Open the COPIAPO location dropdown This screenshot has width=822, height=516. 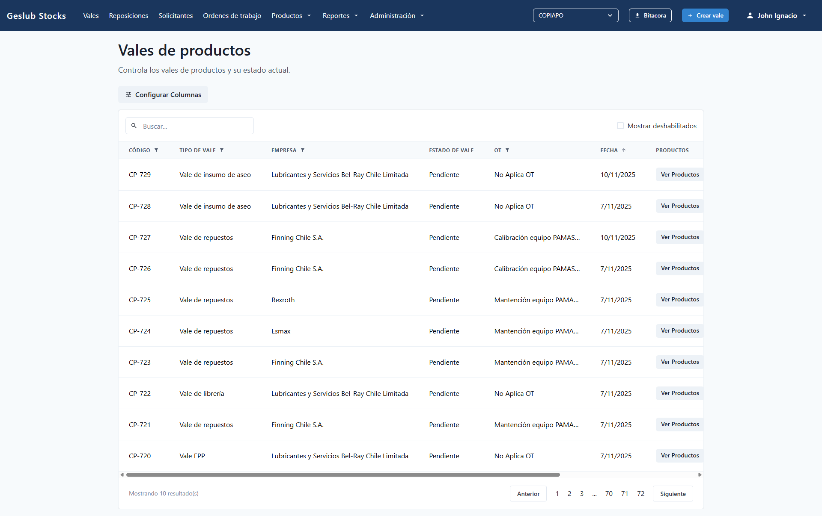pos(575,15)
